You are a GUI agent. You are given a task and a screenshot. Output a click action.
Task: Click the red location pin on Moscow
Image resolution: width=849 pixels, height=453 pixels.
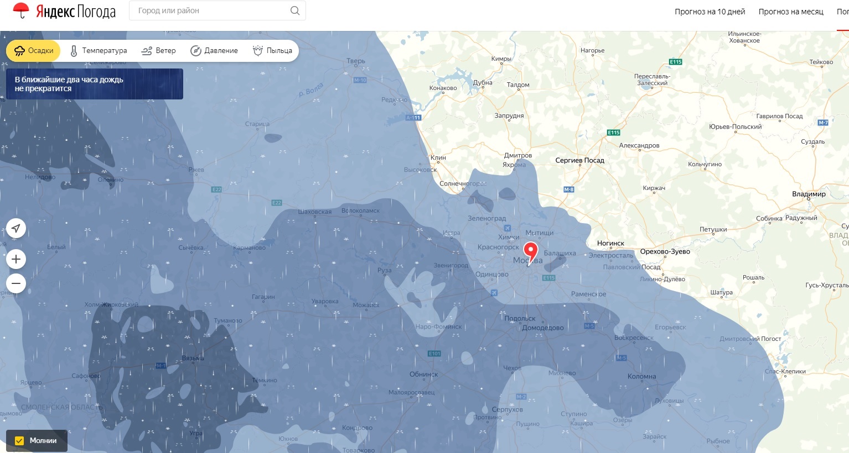click(531, 252)
